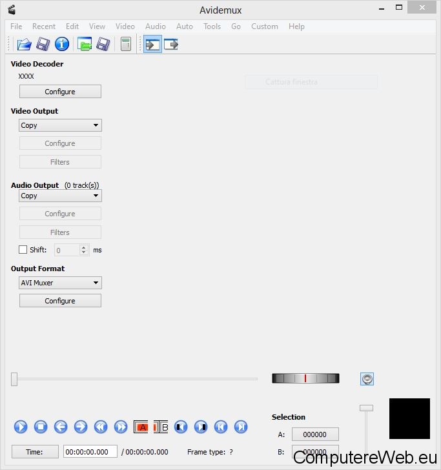Open the Tools menu
The width and height of the screenshot is (441, 470).
click(x=212, y=26)
